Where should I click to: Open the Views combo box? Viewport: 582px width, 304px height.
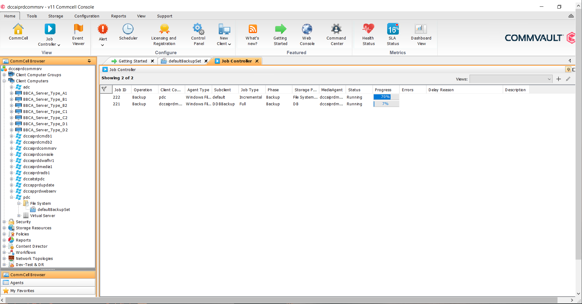(511, 79)
